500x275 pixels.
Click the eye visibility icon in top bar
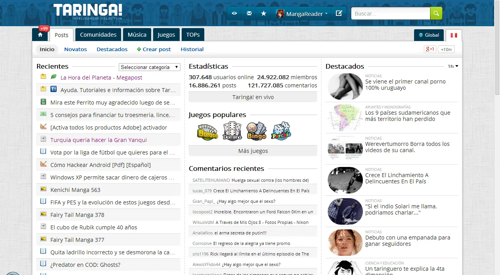point(234,13)
